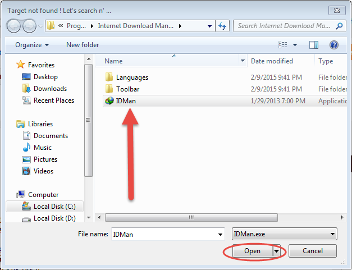
Task: Click the IDMan globe application icon
Action: tap(109, 101)
